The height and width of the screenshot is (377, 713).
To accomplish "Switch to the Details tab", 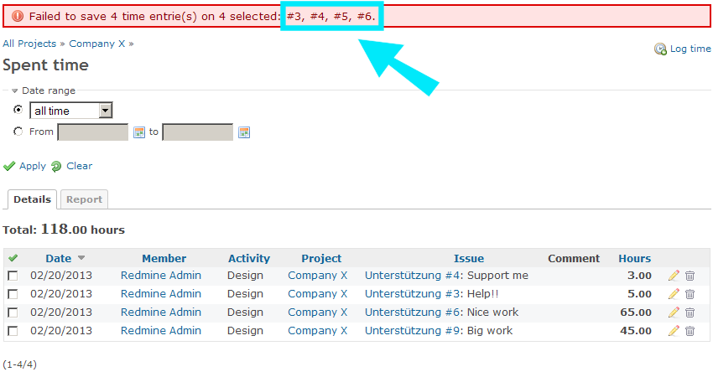I will pyautogui.click(x=33, y=199).
